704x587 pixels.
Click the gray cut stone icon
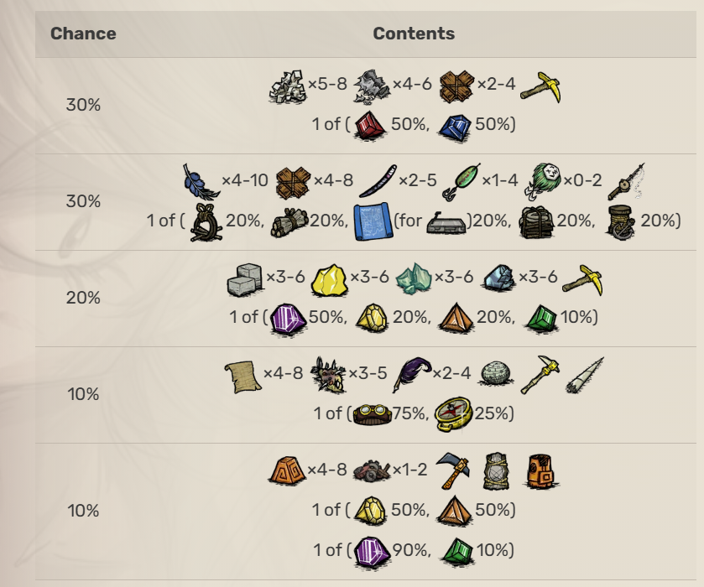coord(245,278)
